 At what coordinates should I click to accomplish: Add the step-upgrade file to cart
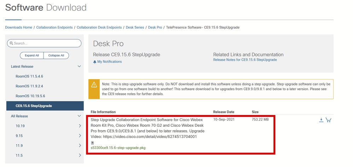point(329,120)
